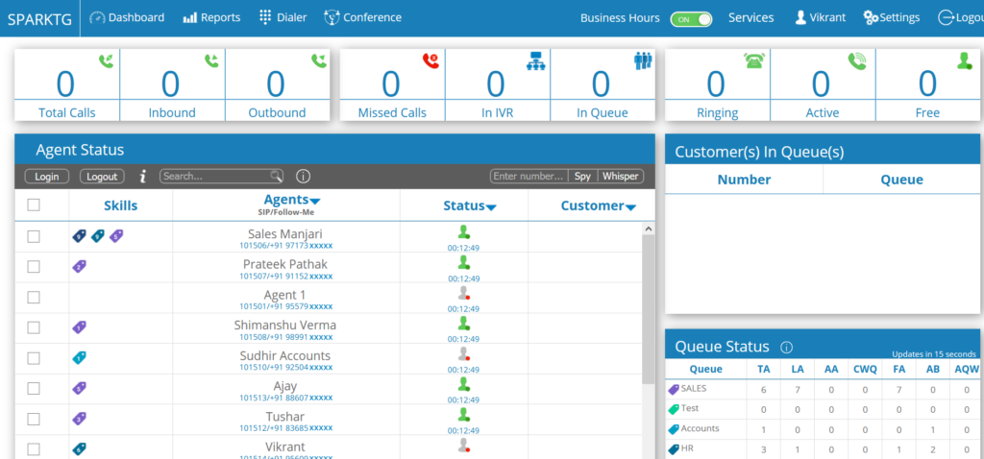The width and height of the screenshot is (984, 459).
Task: Click the Total Calls phone icon
Action: click(106, 60)
